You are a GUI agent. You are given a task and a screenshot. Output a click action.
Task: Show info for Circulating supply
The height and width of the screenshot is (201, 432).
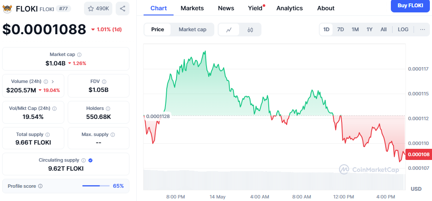pos(84,160)
